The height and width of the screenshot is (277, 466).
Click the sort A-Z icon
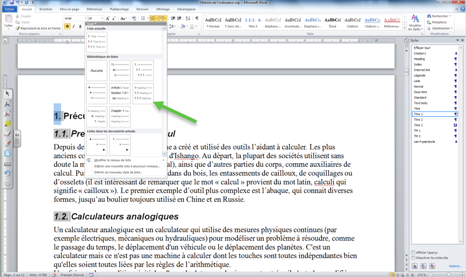click(188, 19)
